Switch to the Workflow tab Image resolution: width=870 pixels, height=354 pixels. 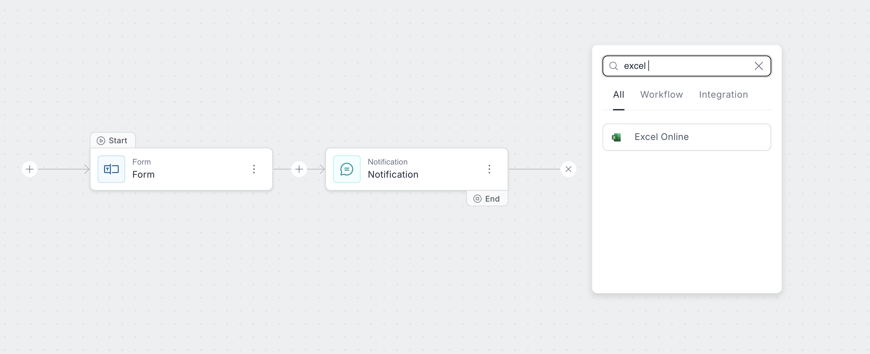pyautogui.click(x=661, y=95)
